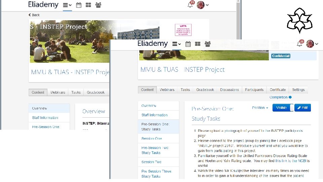Open groups people icon in front window
Image resolution: width=323 pixels, height=182 pixels.
[208, 44]
